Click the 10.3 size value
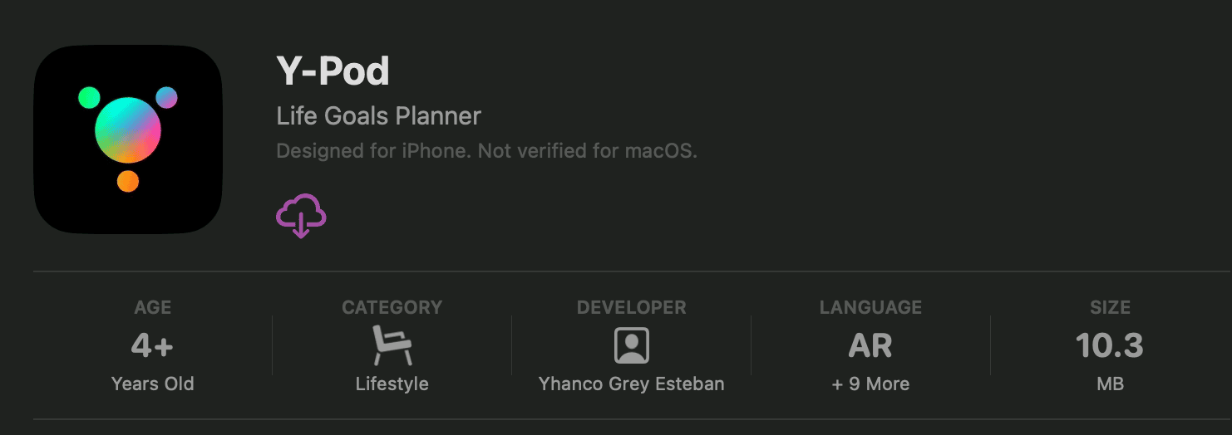The height and width of the screenshot is (435, 1232). tap(1110, 345)
